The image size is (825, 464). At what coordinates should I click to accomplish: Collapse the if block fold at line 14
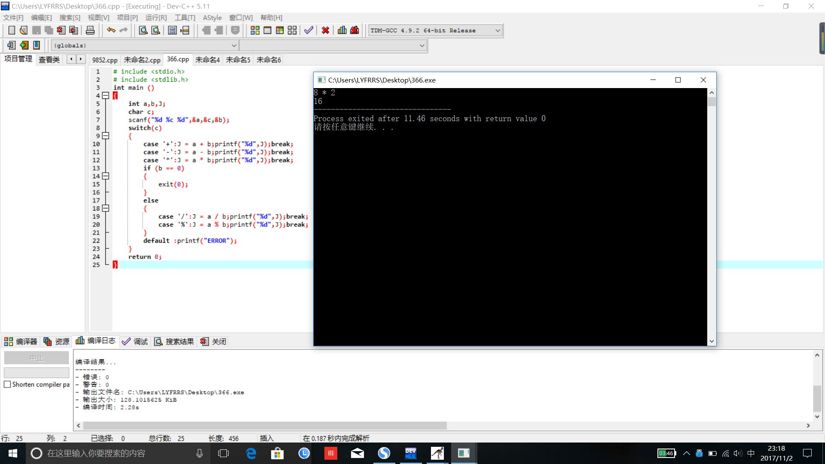[106, 176]
